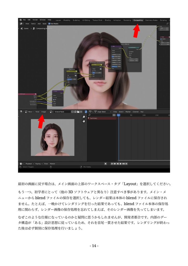Switch to the Shading workspace tab
This screenshot has height=266, width=188.
click(x=108, y=20)
